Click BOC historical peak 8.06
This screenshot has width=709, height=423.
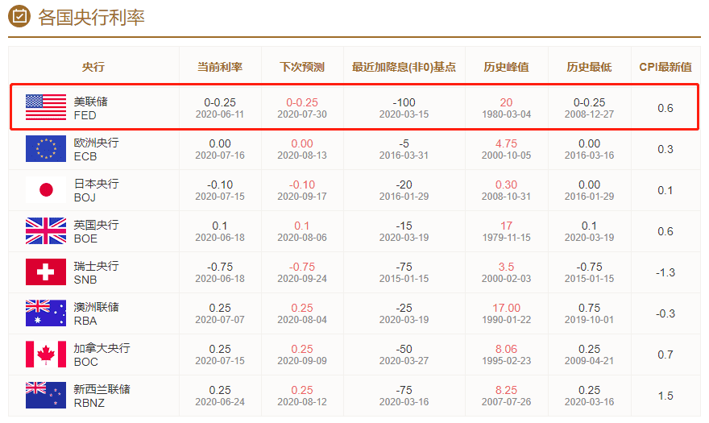[506, 349]
